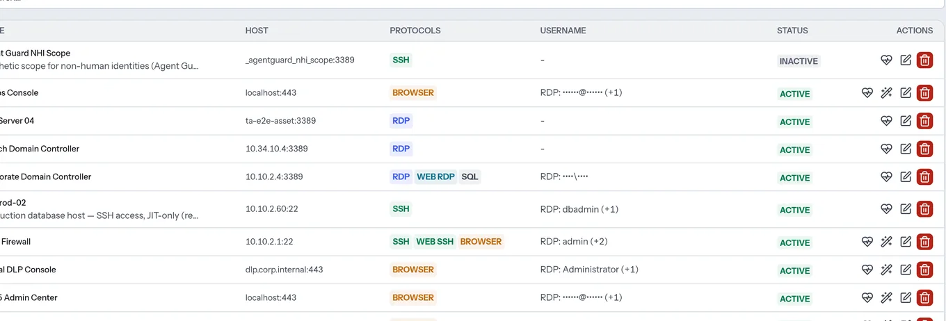Delete the Admin Center row asset

[x=924, y=297]
